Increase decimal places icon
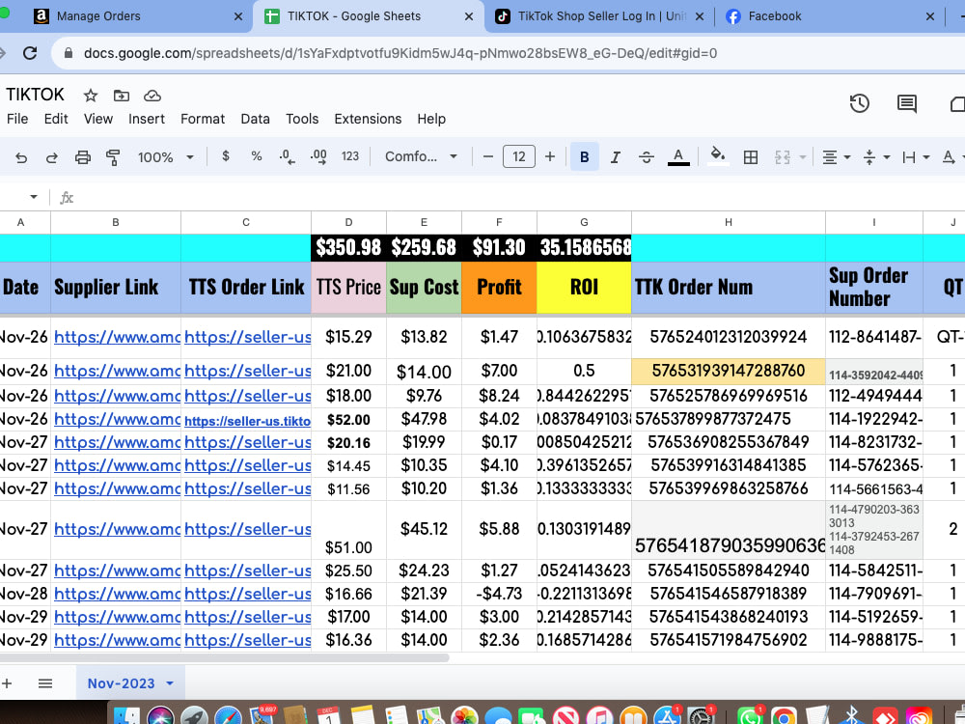 [x=318, y=156]
